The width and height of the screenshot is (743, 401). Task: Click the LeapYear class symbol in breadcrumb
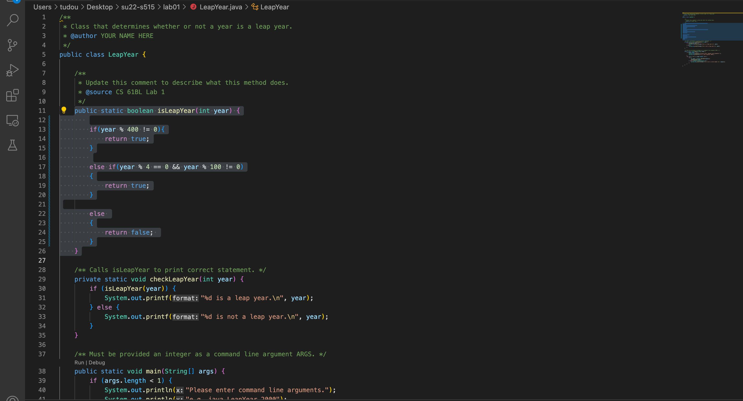pyautogui.click(x=274, y=7)
